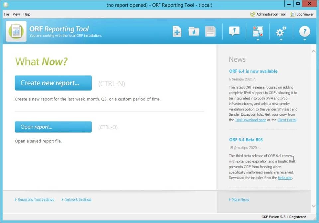Image resolution: width=319 pixels, height=223 pixels.
Task: Close the ORF Reporting Tool window
Action: pos(310,4)
